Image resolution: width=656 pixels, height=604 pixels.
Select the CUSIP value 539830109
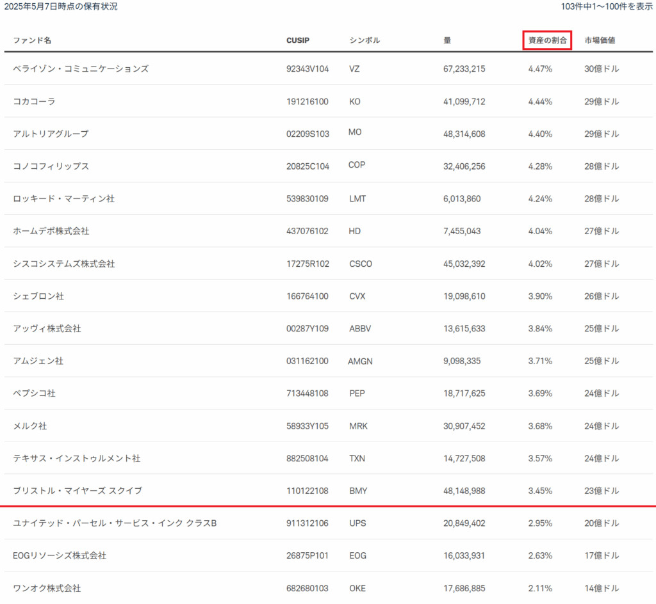click(307, 199)
